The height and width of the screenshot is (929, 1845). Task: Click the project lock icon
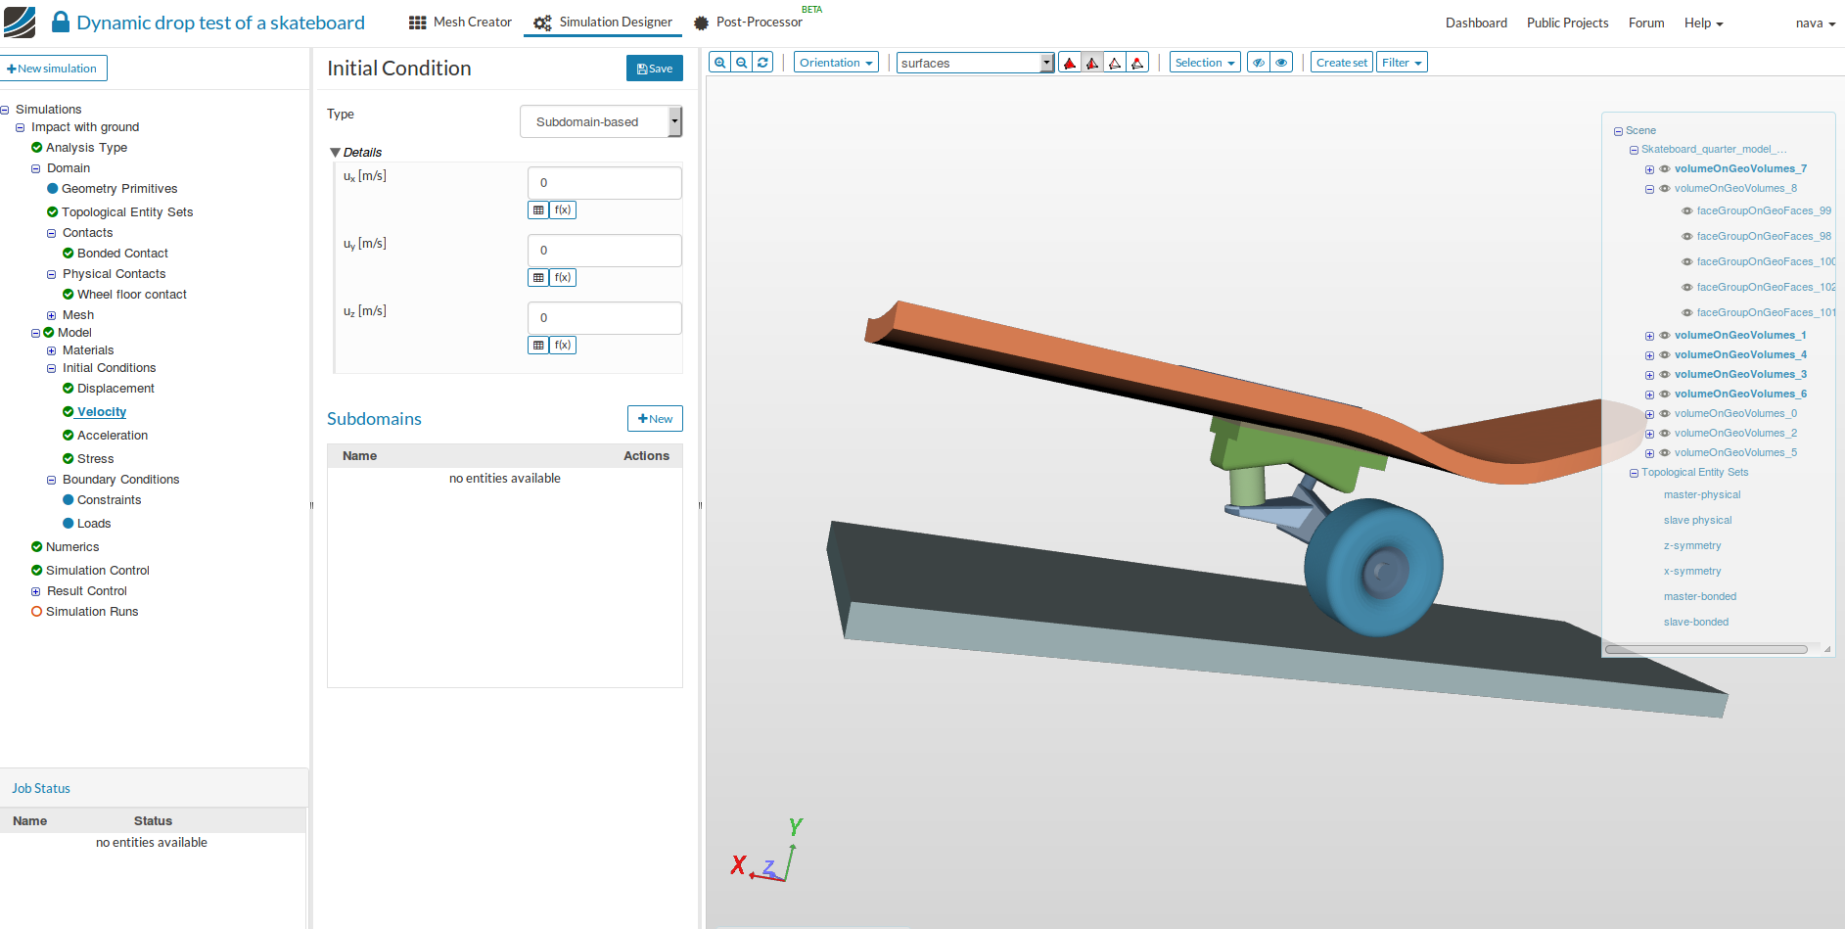click(x=61, y=22)
